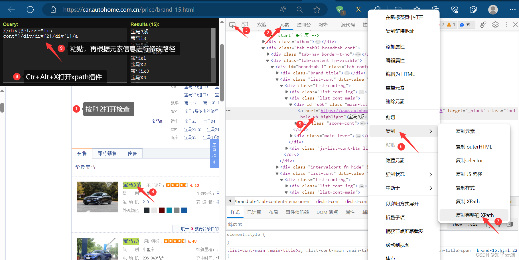The height and width of the screenshot is (260, 519).
Task: Open the 宝马3系 car thumbnail image
Action: (97, 197)
